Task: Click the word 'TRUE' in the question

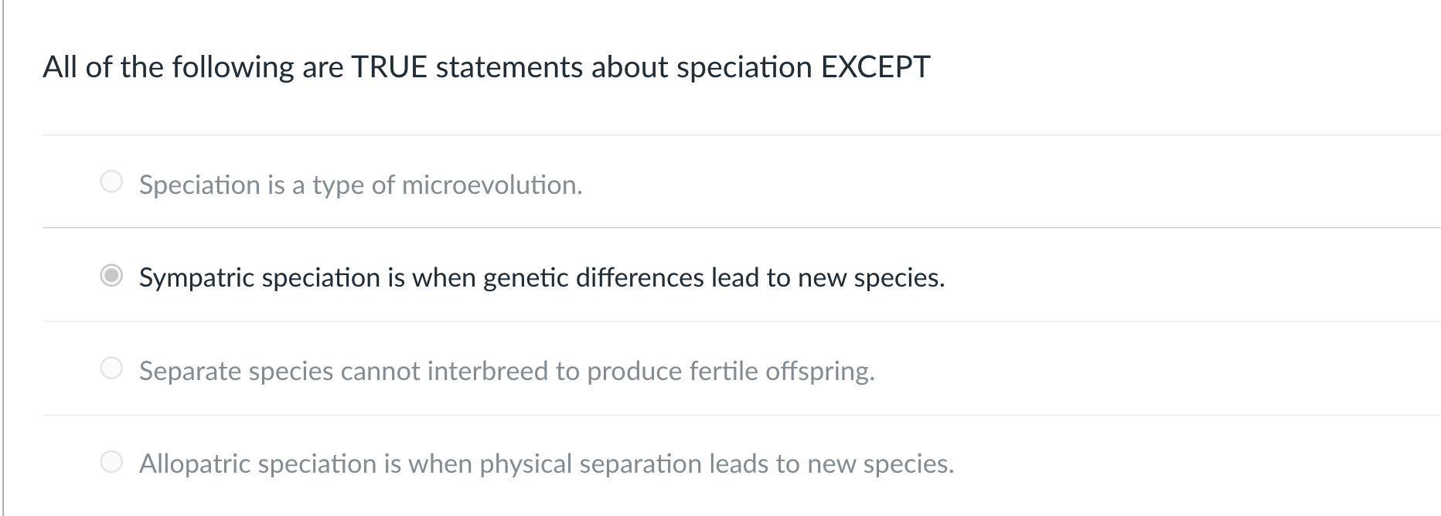Action: pos(389,67)
